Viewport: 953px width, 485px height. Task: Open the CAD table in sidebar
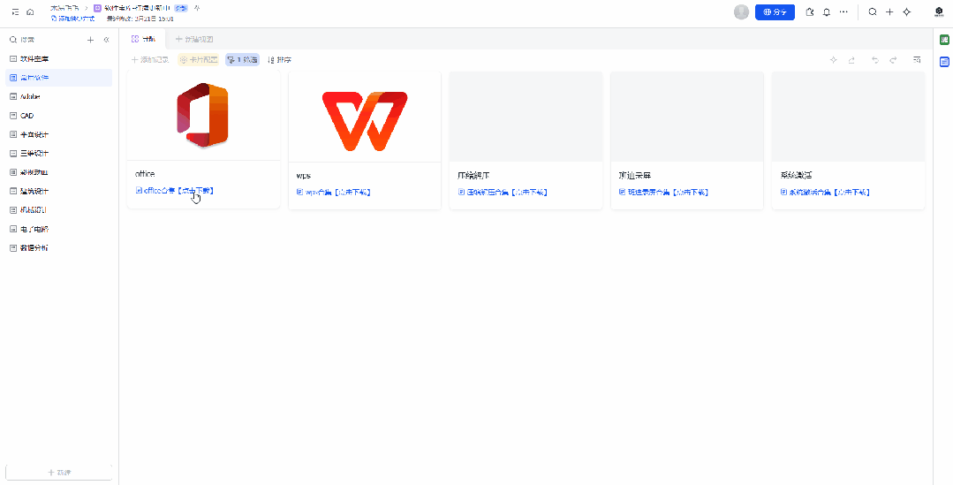click(59, 116)
